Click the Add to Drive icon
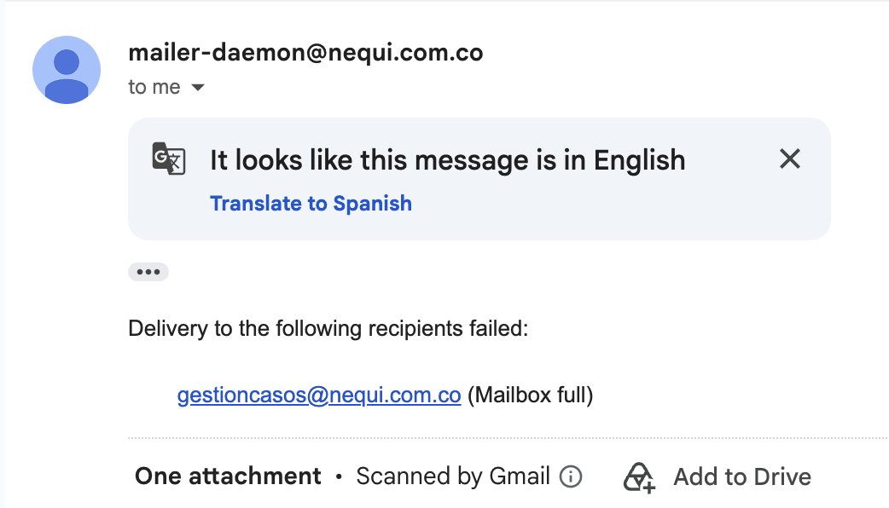This screenshot has width=889, height=508. click(x=639, y=477)
